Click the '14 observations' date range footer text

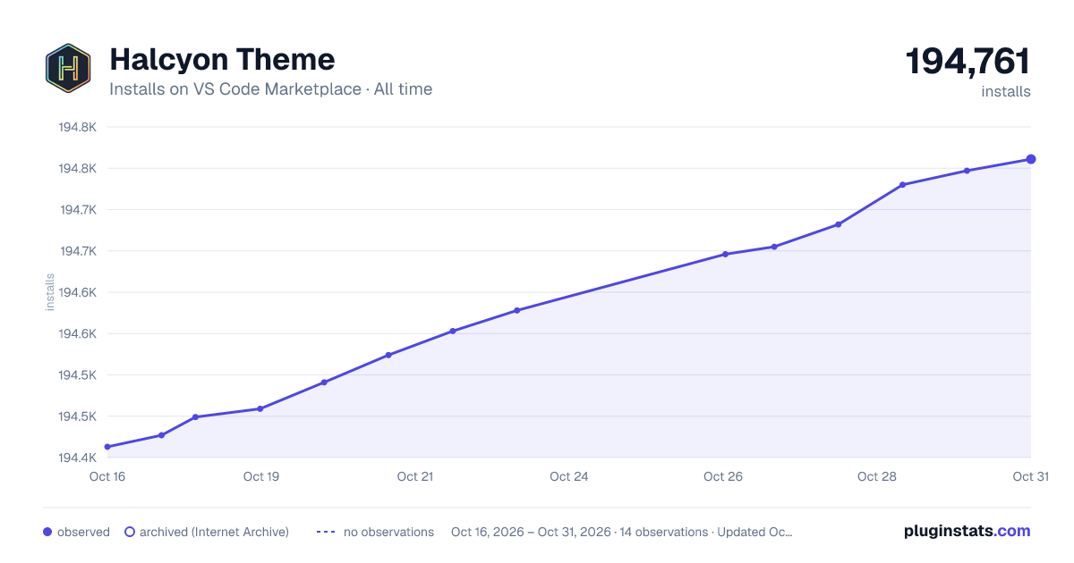[x=622, y=532]
